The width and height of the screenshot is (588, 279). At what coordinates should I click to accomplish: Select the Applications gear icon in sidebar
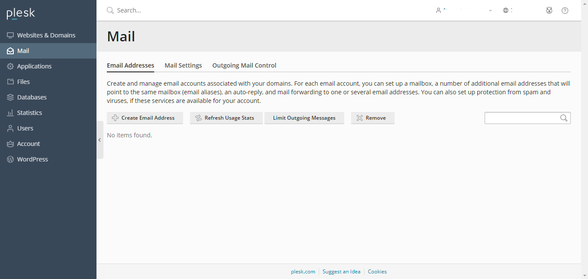point(10,66)
